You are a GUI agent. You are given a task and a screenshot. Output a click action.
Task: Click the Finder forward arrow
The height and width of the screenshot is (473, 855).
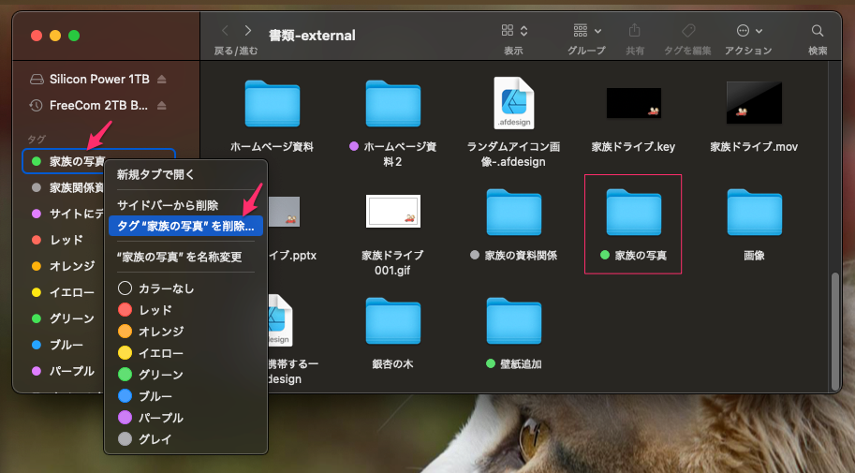[248, 31]
